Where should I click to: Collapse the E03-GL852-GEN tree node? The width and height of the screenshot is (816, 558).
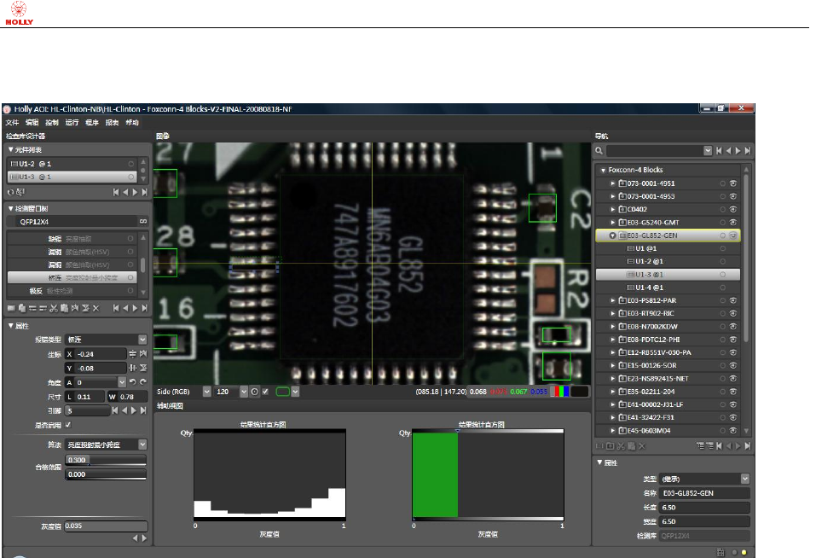click(x=611, y=235)
